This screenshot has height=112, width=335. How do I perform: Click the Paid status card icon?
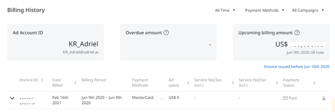tap(285, 98)
